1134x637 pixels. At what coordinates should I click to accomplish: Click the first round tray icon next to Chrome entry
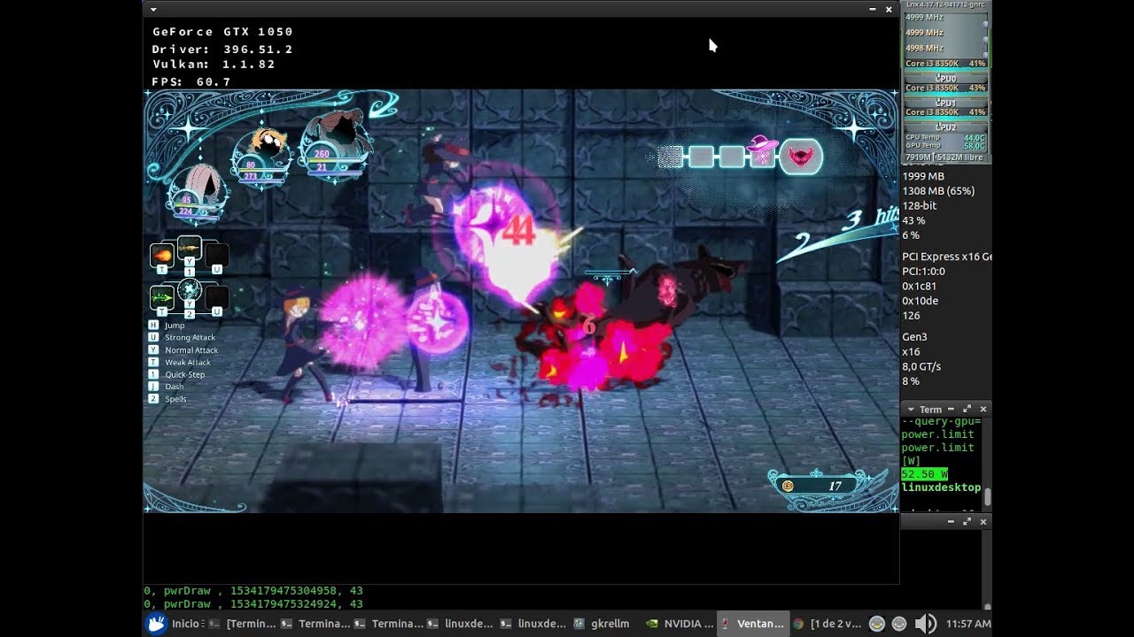877,624
